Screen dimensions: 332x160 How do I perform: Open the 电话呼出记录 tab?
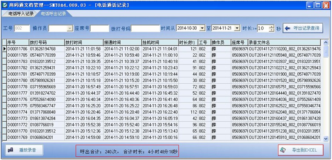(53, 14)
